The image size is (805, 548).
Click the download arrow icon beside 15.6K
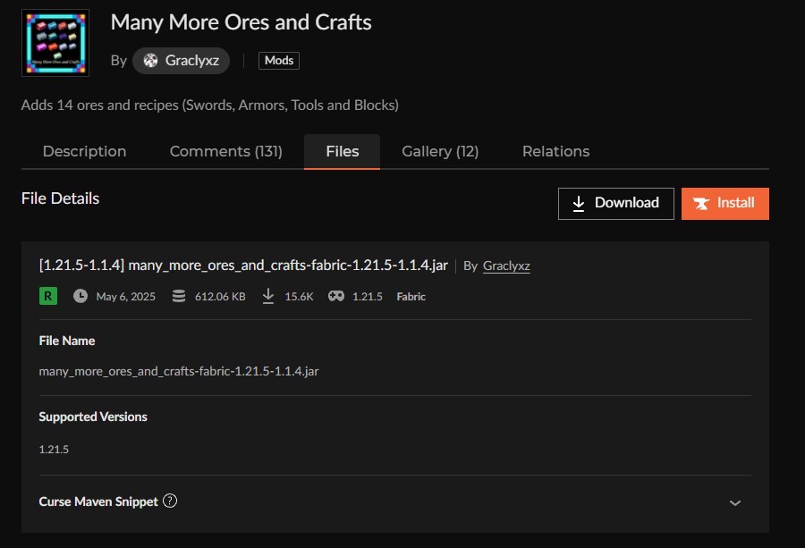coord(267,295)
